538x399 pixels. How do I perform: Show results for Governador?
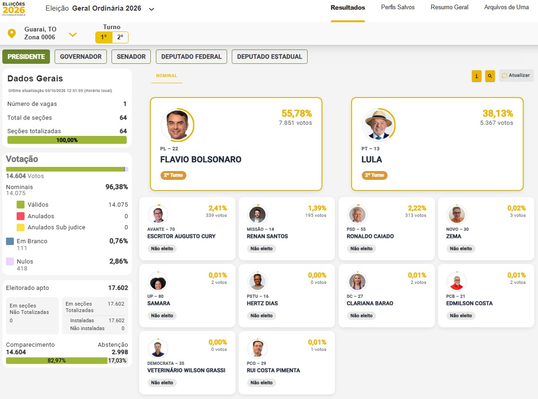(80, 56)
